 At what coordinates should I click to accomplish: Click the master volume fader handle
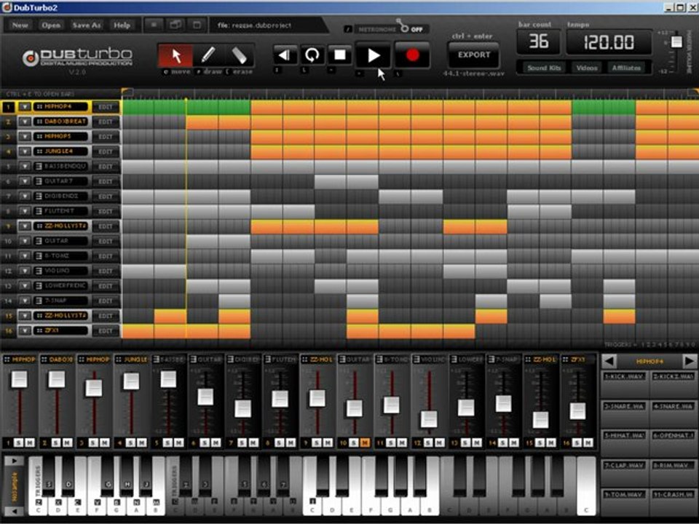click(x=676, y=41)
